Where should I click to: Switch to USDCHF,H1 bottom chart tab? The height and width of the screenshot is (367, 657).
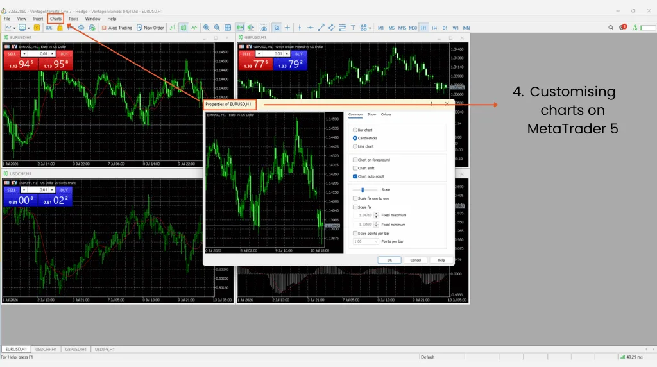[46, 349]
